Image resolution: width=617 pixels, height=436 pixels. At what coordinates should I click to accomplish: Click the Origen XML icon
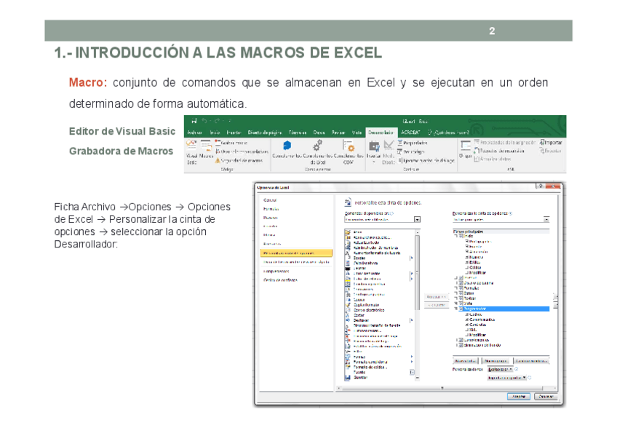[465, 148]
